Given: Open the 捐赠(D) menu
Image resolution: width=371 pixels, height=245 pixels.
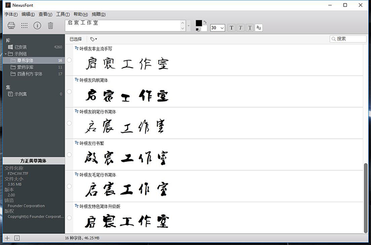Looking at the screenshot, I should pos(98,14).
